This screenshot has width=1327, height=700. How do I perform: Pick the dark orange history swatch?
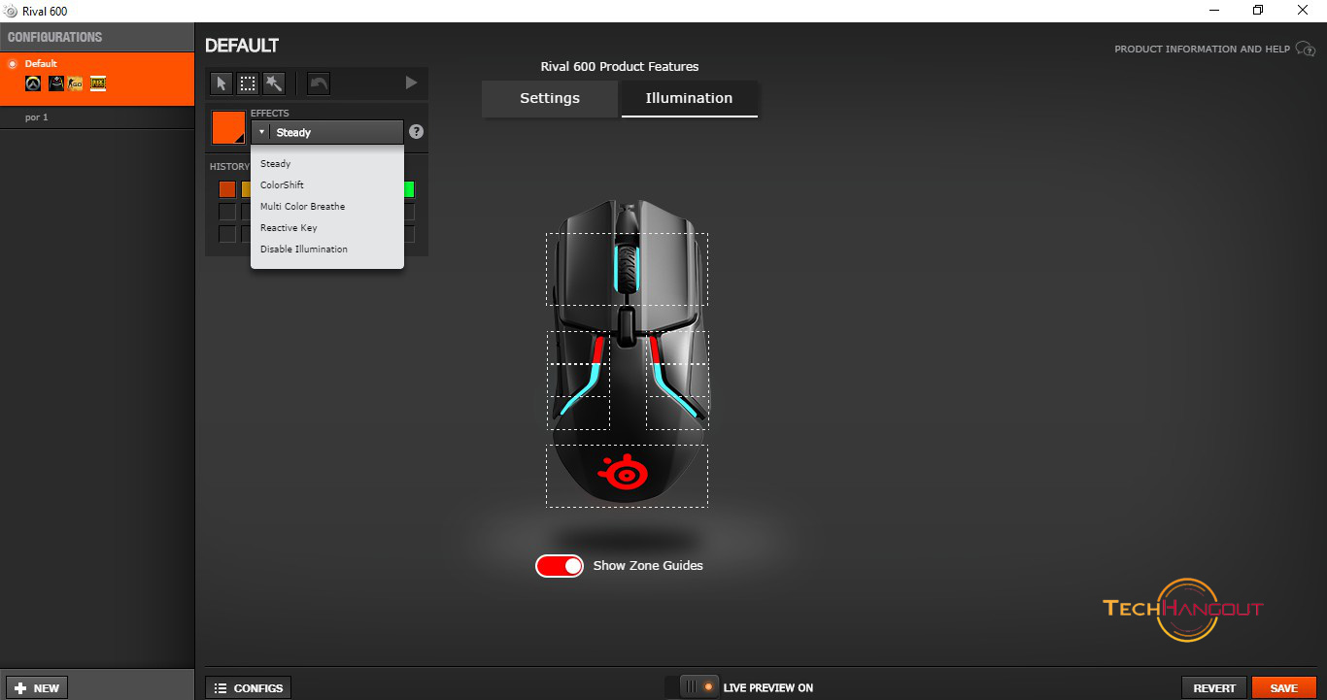(x=227, y=189)
